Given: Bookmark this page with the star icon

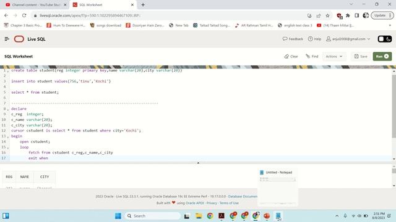Looking at the screenshot, I should click(327, 15).
